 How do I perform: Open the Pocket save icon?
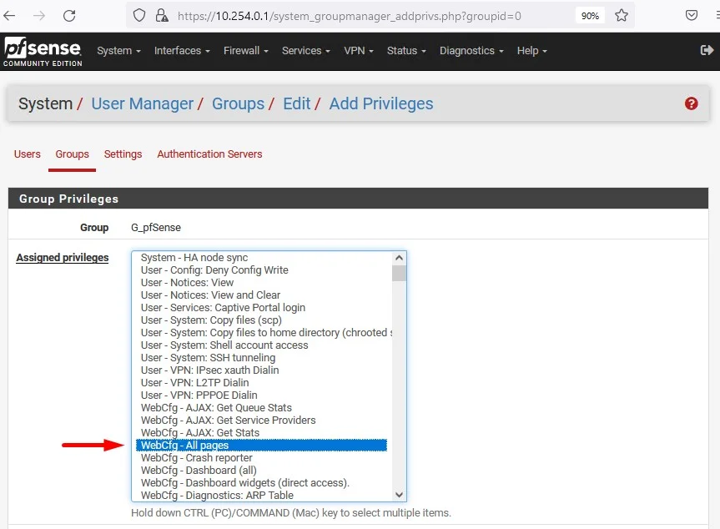click(692, 16)
